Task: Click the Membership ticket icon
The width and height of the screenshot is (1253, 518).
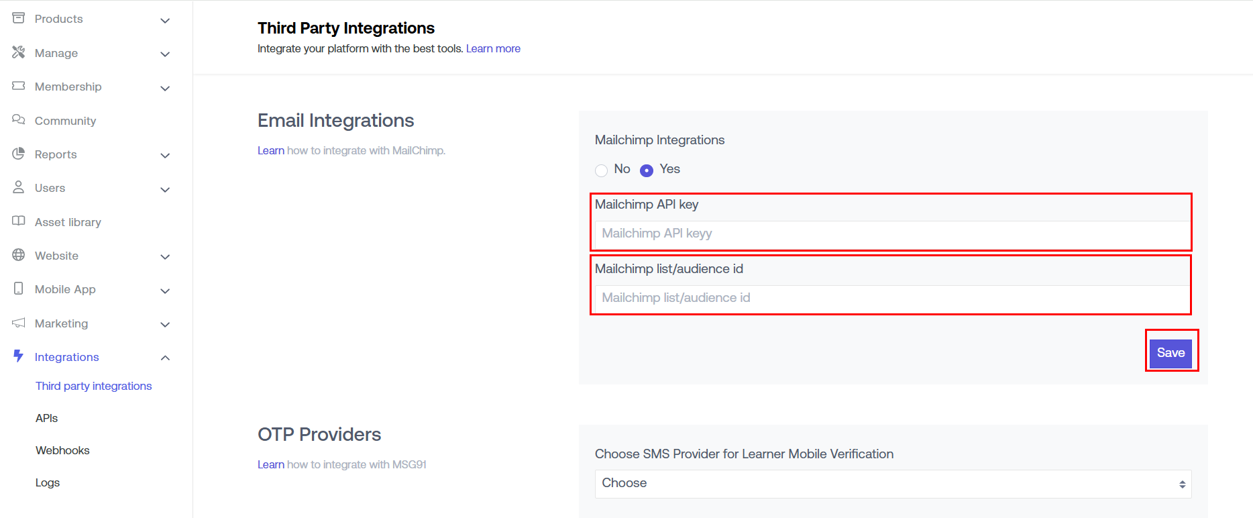Action: point(19,86)
